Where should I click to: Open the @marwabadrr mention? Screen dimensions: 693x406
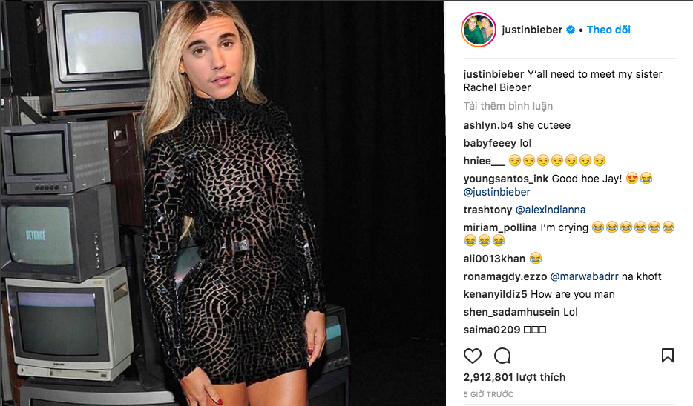point(584,276)
